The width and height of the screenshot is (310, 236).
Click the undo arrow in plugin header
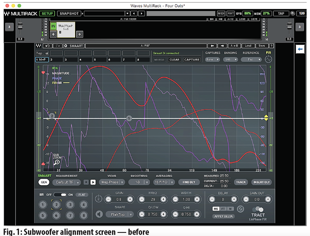pos(48,46)
